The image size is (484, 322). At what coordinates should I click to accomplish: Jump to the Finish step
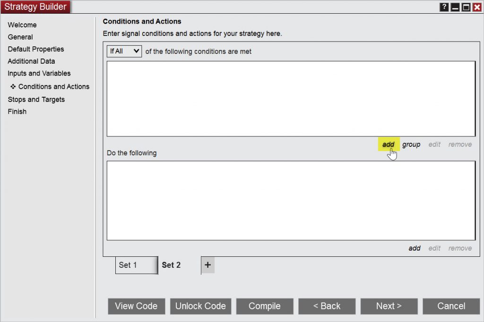(x=17, y=111)
